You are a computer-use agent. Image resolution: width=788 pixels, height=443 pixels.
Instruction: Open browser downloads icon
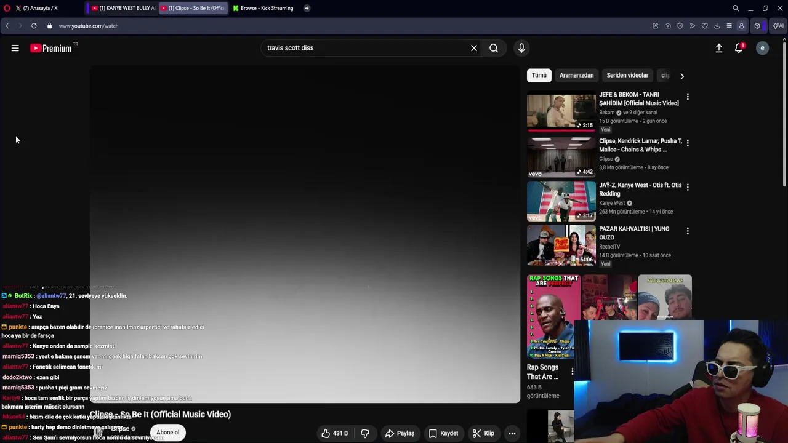click(717, 26)
